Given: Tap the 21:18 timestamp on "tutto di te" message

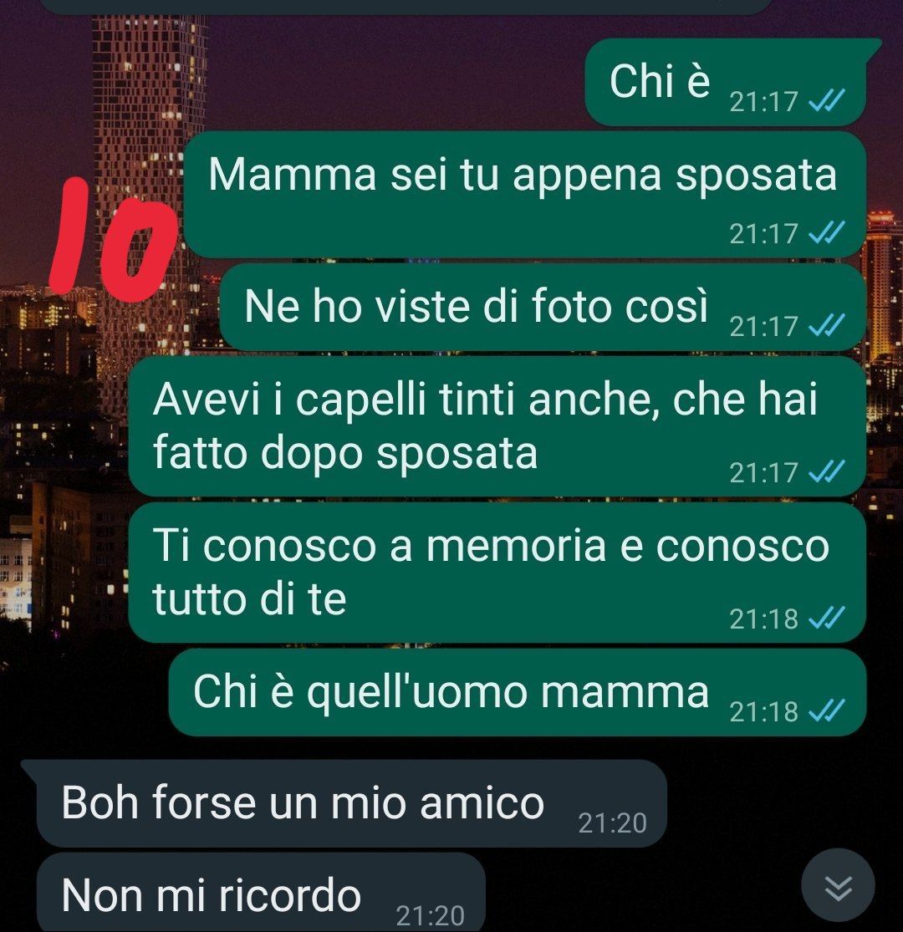Looking at the screenshot, I should tap(764, 619).
